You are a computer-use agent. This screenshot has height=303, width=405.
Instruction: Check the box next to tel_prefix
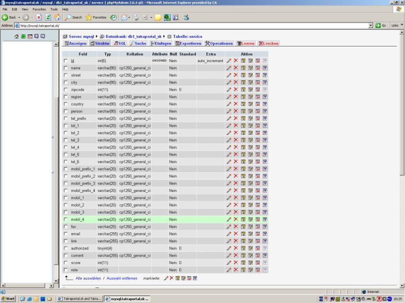[x=66, y=119]
